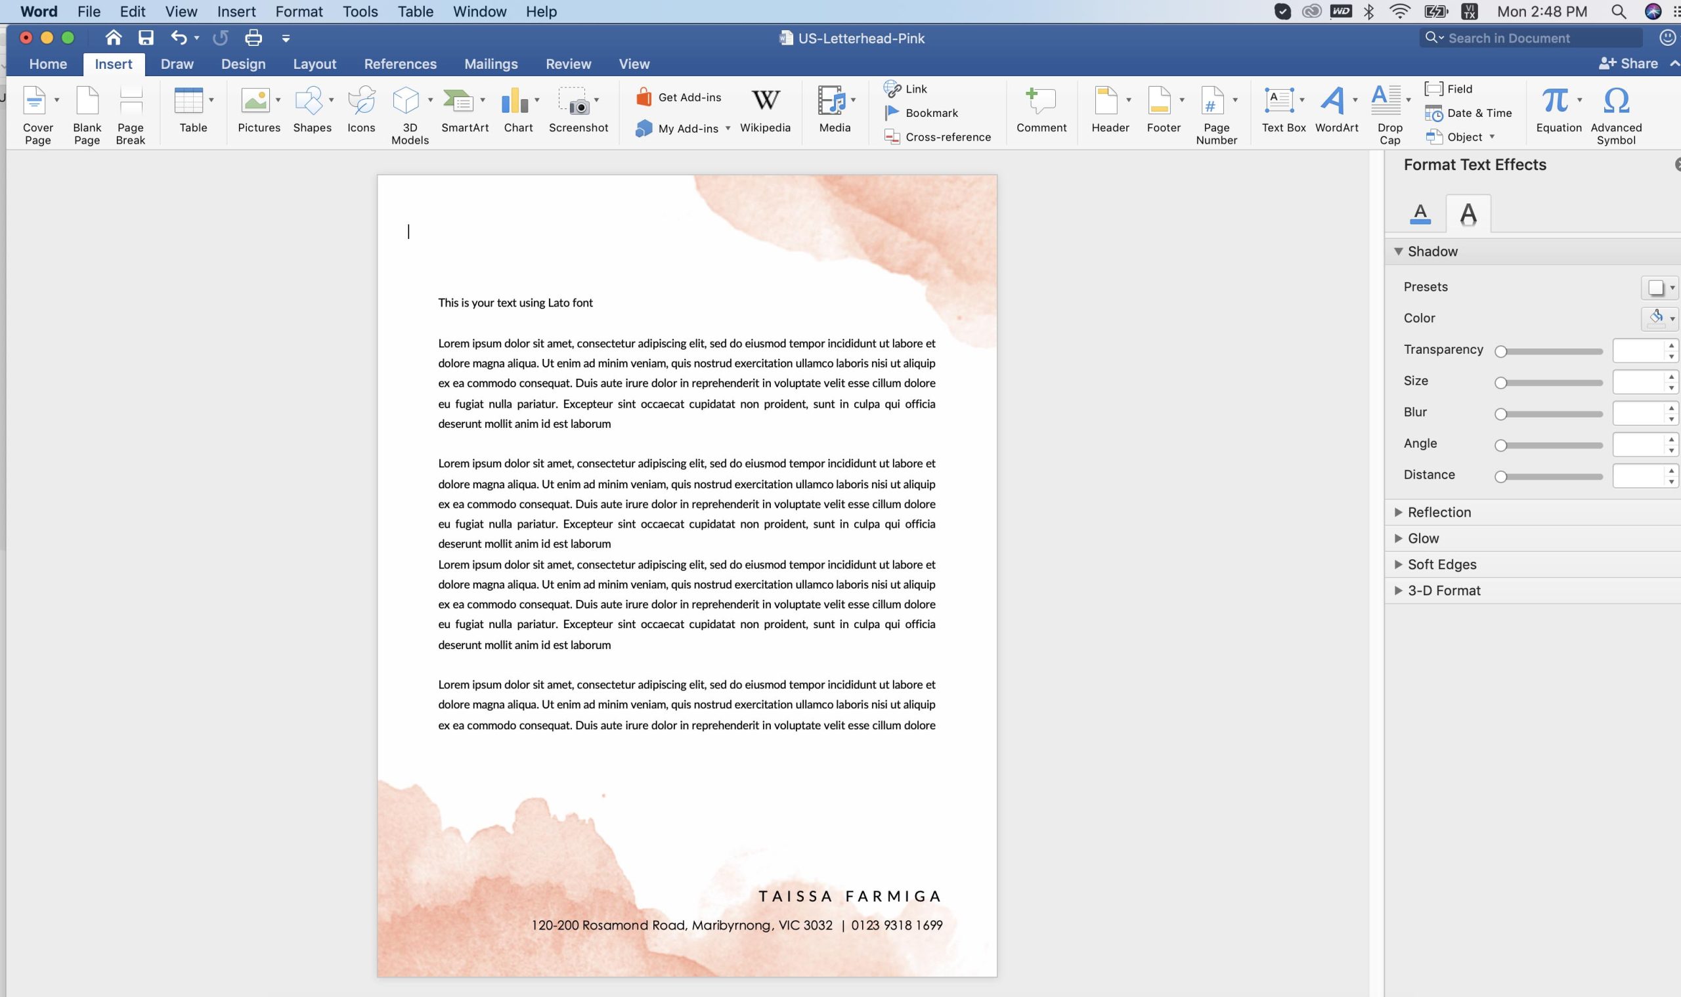Insert a Page Number
The width and height of the screenshot is (1681, 997).
tap(1216, 116)
